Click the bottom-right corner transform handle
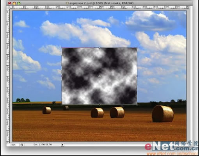 (137, 104)
